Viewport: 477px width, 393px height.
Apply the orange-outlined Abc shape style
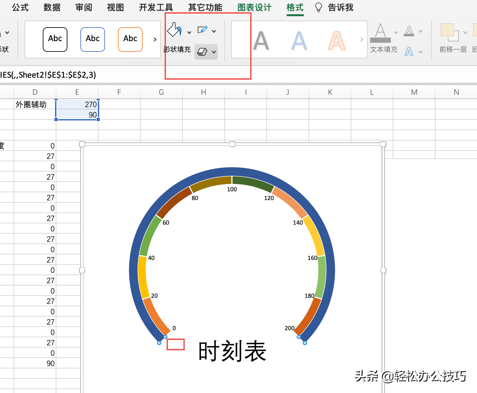130,39
